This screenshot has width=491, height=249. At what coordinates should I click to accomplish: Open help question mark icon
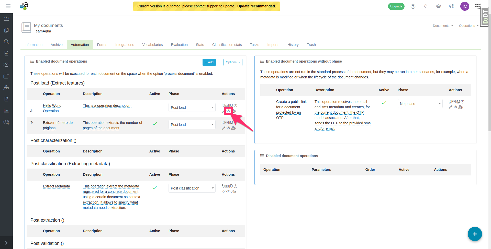(413, 6)
